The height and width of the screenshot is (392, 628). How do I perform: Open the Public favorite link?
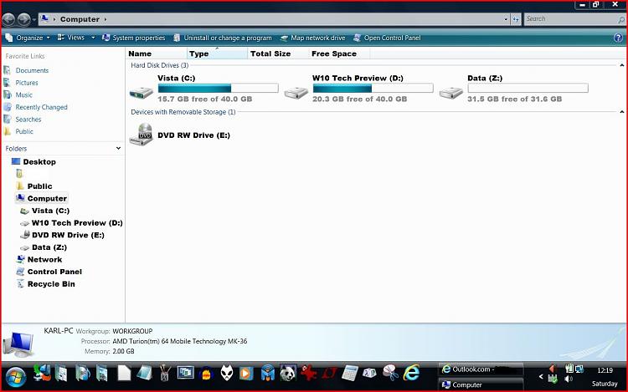pos(24,131)
